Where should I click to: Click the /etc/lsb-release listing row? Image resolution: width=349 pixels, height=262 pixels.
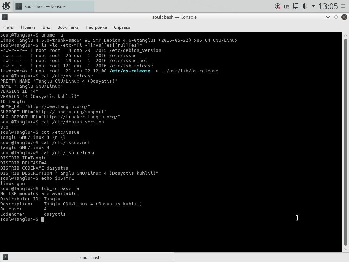coord(77,66)
